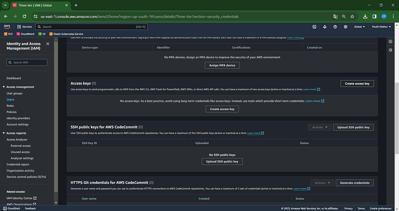Open Elastic Kubernetes Service shortcut
Viewport: 399px width, 211px height.
pos(66,34)
